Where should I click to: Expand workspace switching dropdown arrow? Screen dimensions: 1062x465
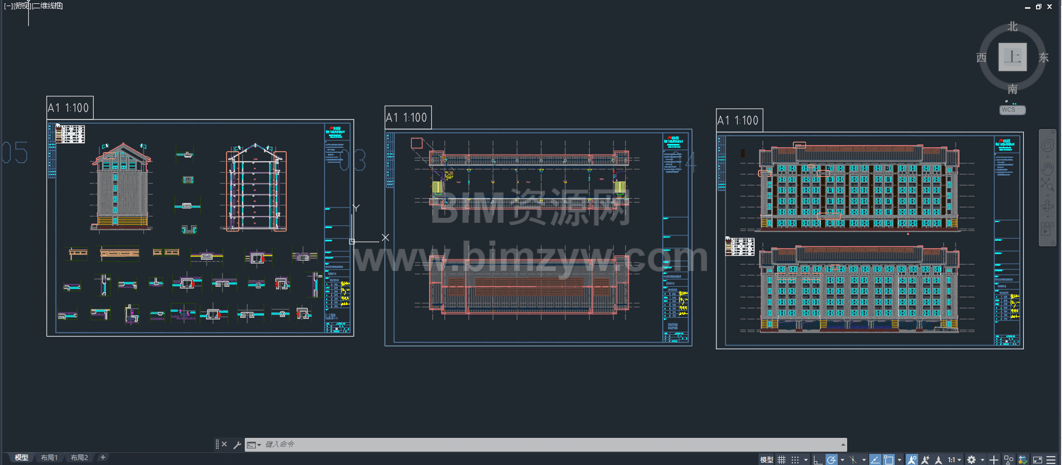pos(982,460)
